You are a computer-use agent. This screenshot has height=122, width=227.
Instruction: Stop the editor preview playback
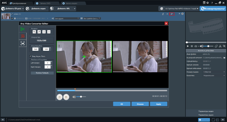pyautogui.click(x=66, y=97)
